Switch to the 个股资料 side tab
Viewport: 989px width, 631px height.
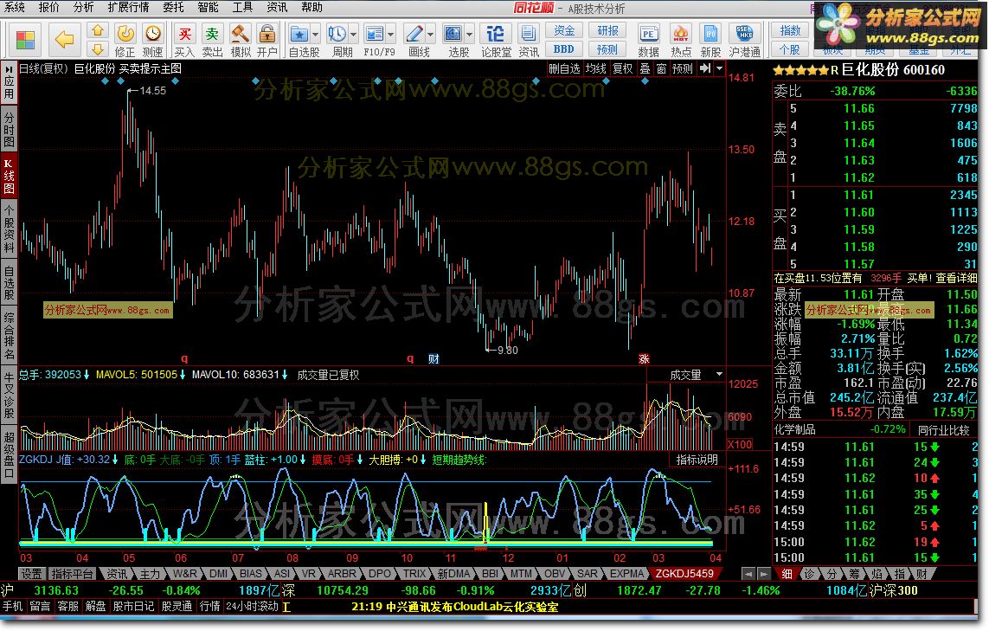click(9, 228)
